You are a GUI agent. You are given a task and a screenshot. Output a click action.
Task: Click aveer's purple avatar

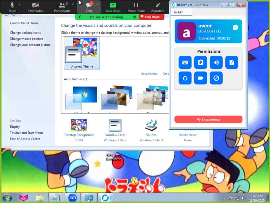186,31
